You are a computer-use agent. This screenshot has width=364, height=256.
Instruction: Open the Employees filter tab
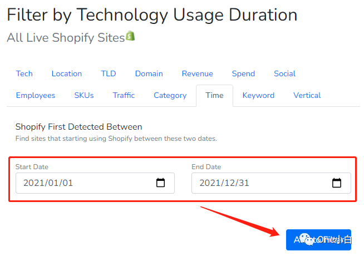pyautogui.click(x=36, y=95)
